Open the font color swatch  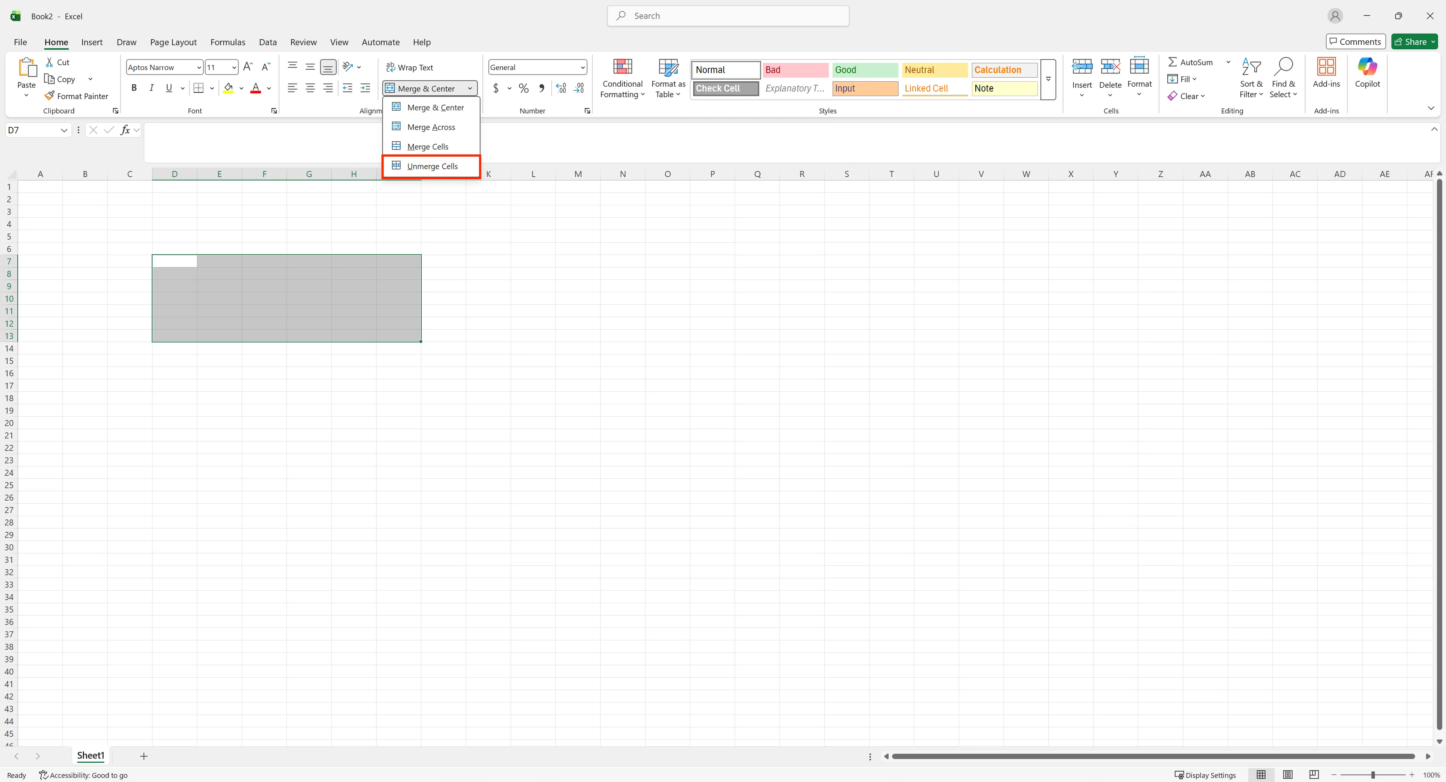[255, 88]
